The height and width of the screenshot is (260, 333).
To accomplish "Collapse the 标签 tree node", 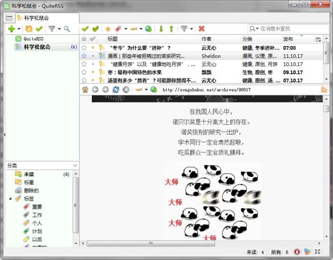I will pos(10,199).
